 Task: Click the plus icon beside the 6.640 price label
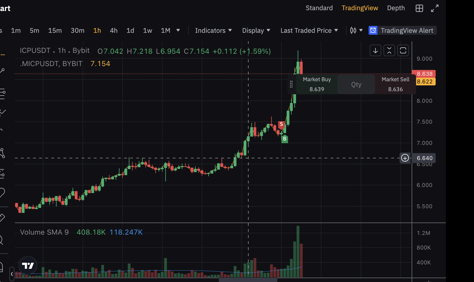405,158
